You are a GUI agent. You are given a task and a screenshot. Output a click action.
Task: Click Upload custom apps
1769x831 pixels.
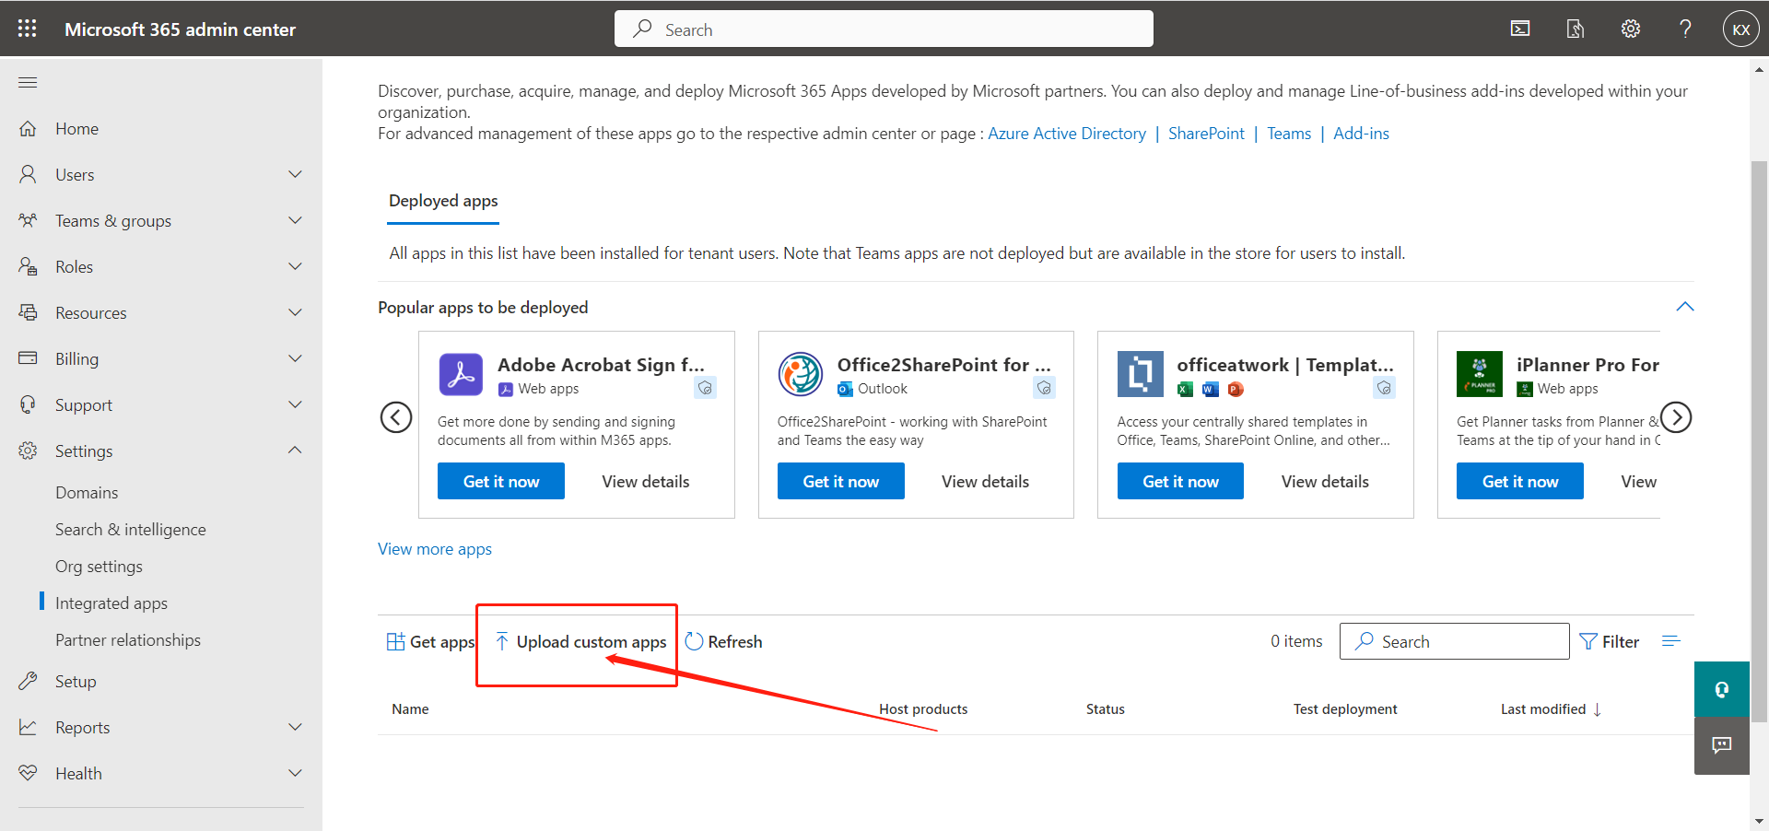(x=581, y=641)
